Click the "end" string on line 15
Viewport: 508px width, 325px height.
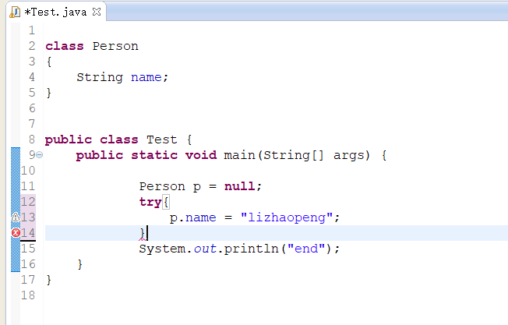(x=306, y=249)
